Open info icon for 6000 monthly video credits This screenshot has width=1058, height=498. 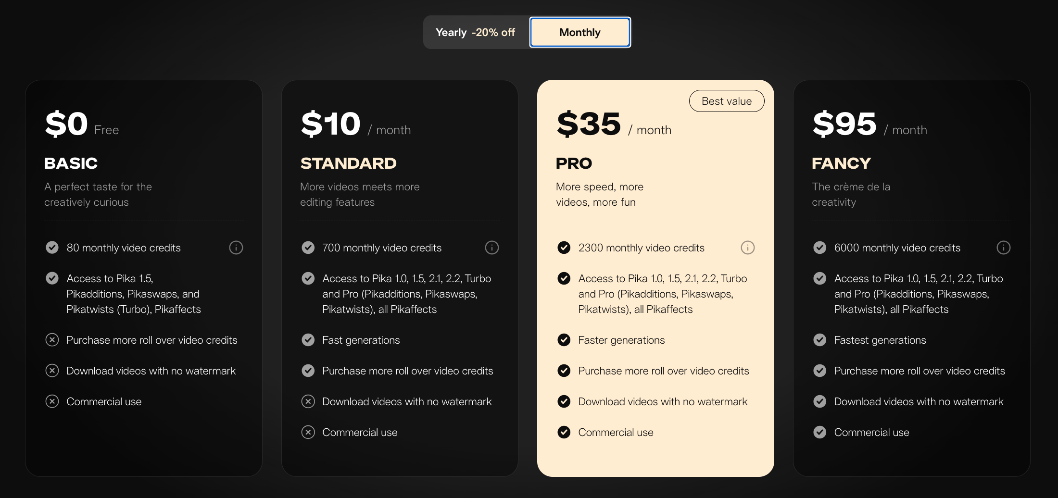click(1003, 248)
